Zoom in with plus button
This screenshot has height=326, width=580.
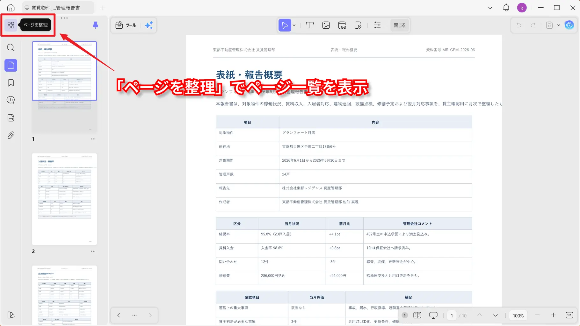(553, 315)
